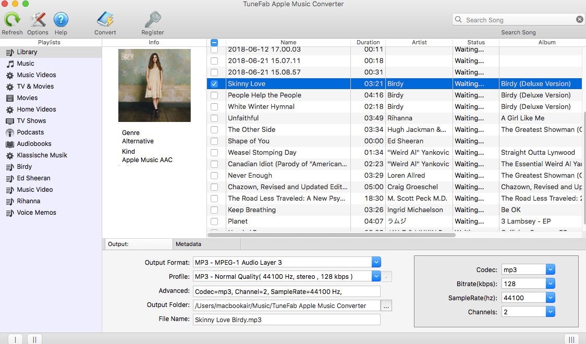
Task: Click the Refresh toolbar icon
Action: (x=12, y=19)
